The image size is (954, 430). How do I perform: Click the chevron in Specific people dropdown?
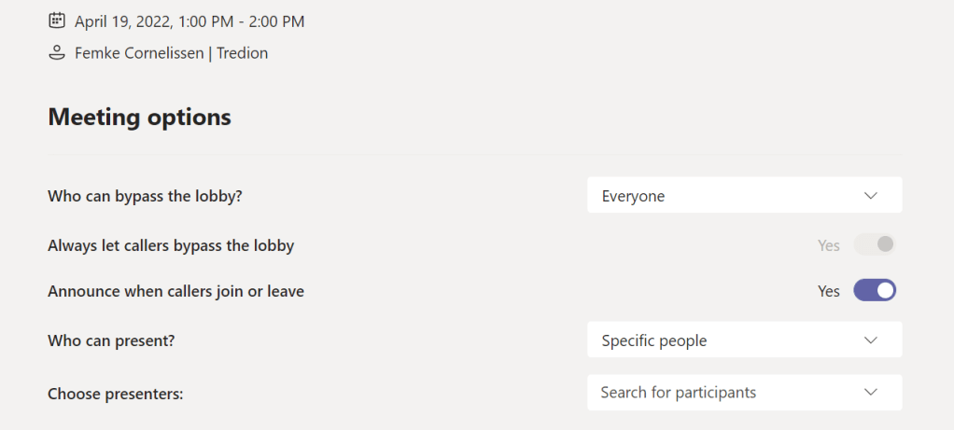pyautogui.click(x=871, y=340)
